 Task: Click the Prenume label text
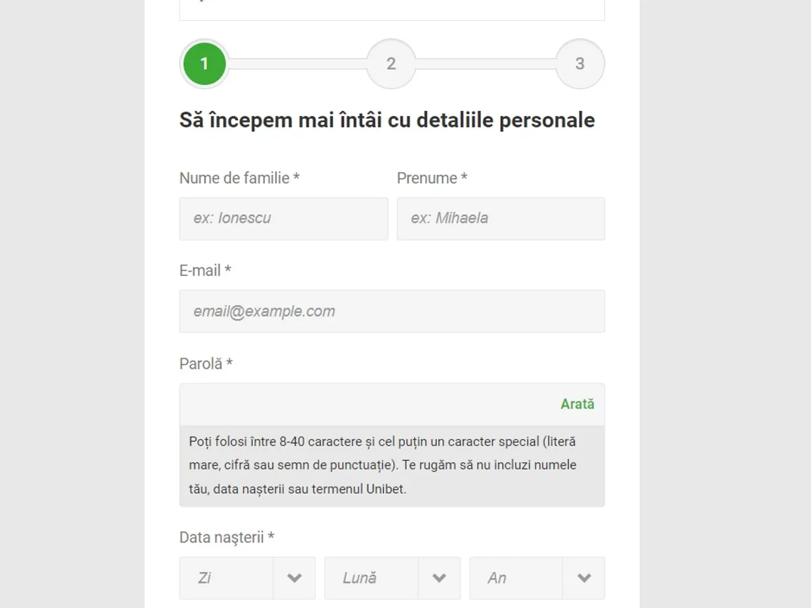(x=432, y=178)
